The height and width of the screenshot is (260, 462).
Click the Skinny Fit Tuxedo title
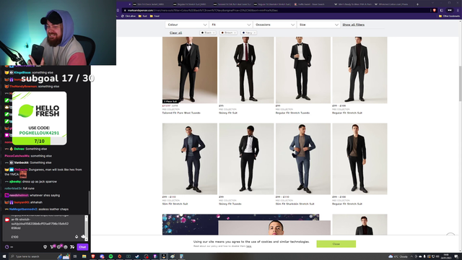point(230,204)
